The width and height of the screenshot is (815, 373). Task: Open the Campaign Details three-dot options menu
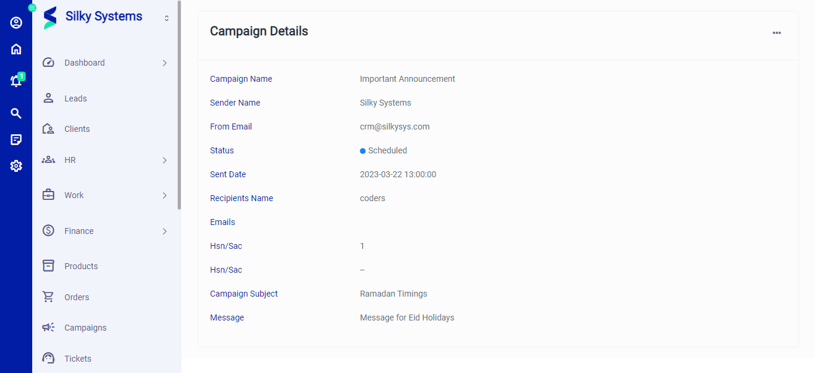(x=776, y=33)
